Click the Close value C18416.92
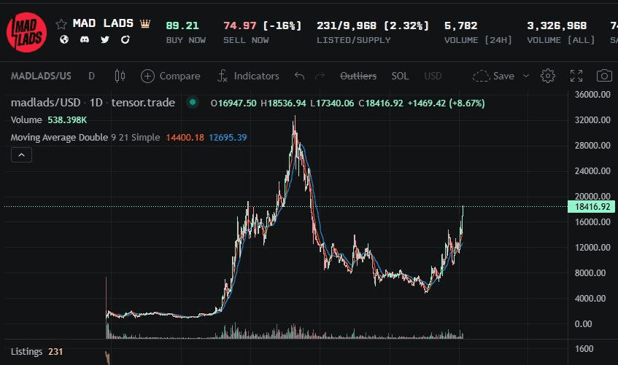This screenshot has height=365, width=618. pyautogui.click(x=381, y=103)
